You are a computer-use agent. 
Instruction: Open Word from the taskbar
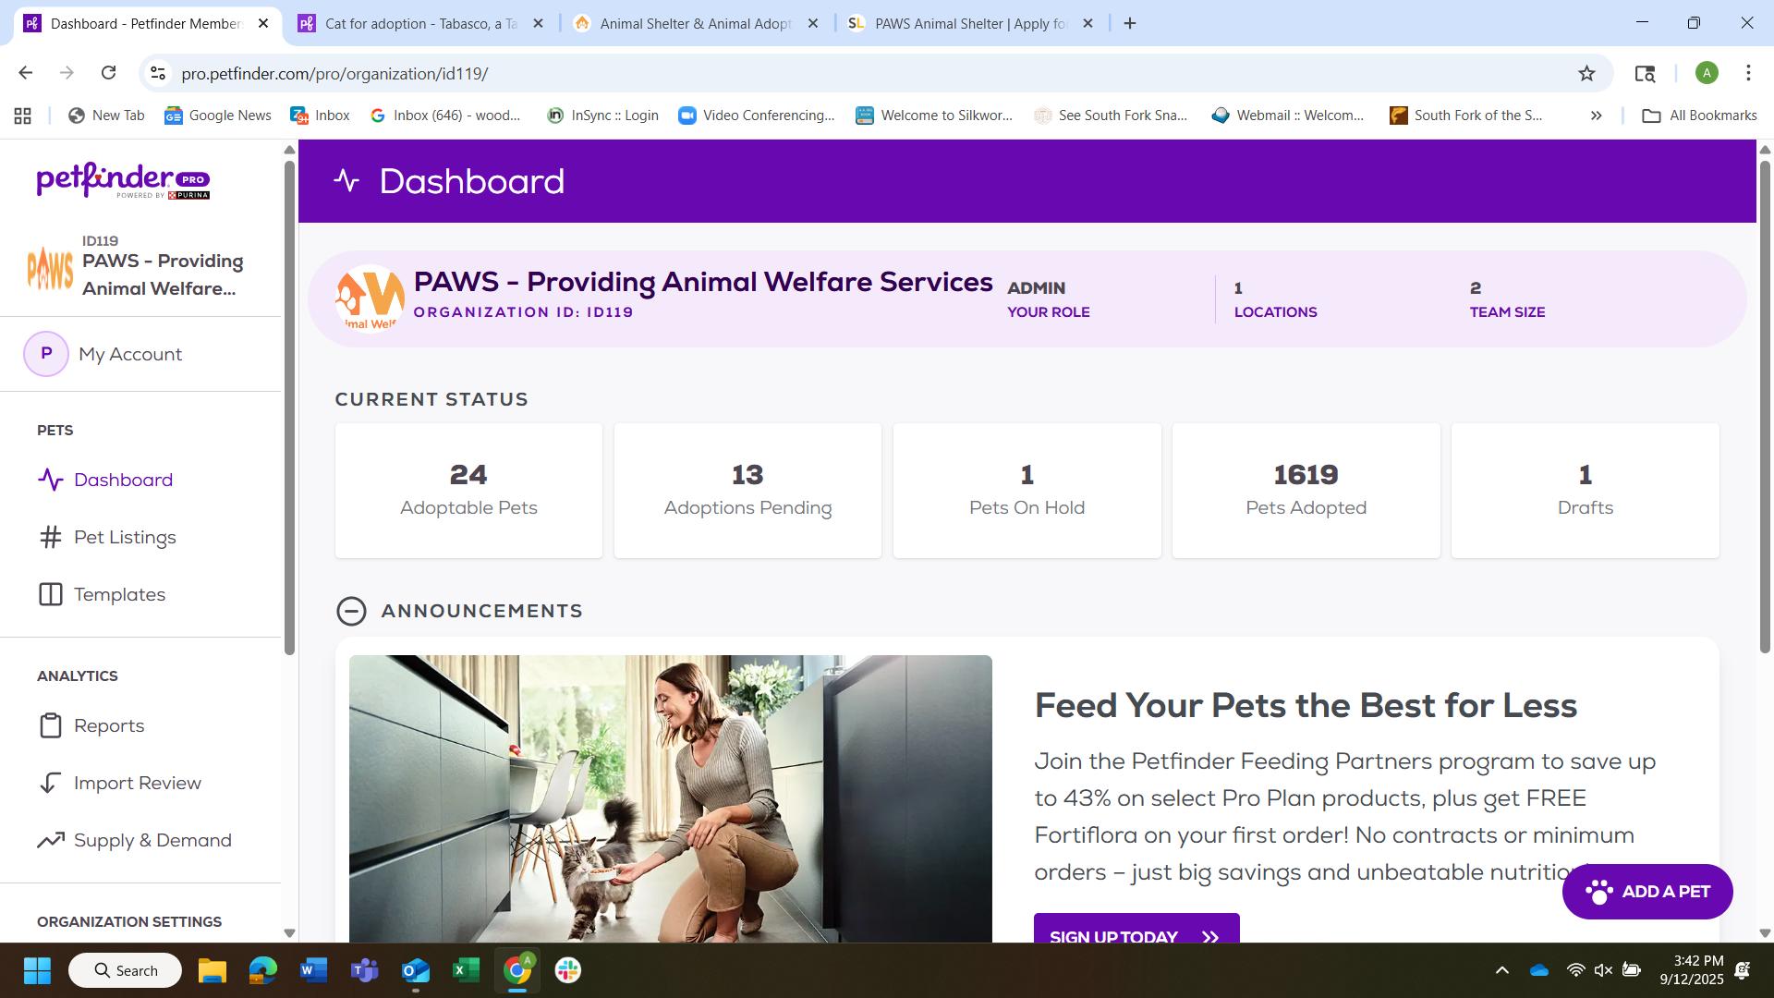tap(314, 970)
